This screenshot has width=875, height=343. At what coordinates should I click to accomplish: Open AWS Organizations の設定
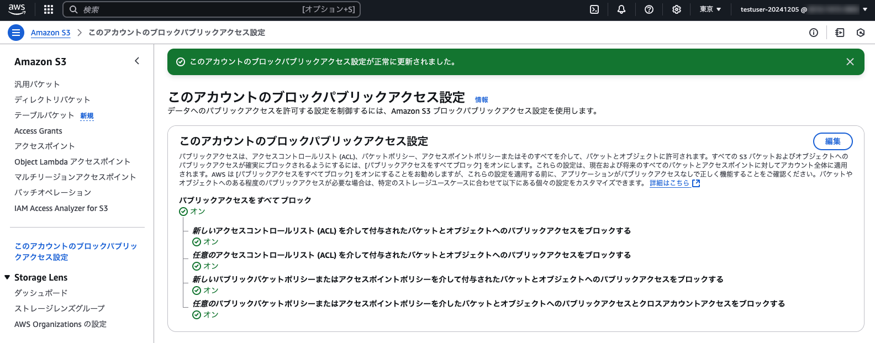pos(61,324)
